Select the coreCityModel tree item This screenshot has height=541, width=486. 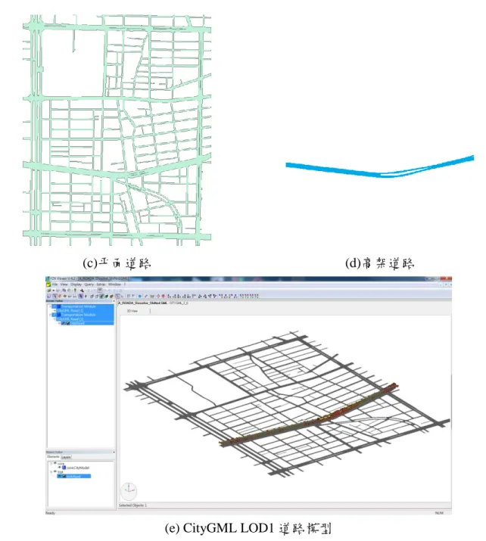click(78, 468)
